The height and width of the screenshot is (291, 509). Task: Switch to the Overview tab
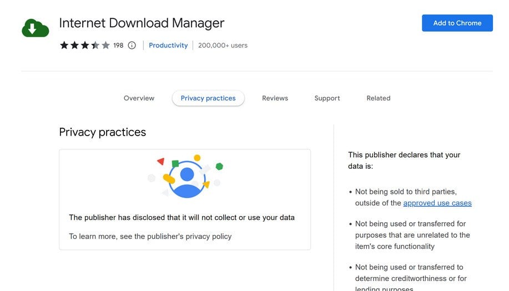(139, 98)
